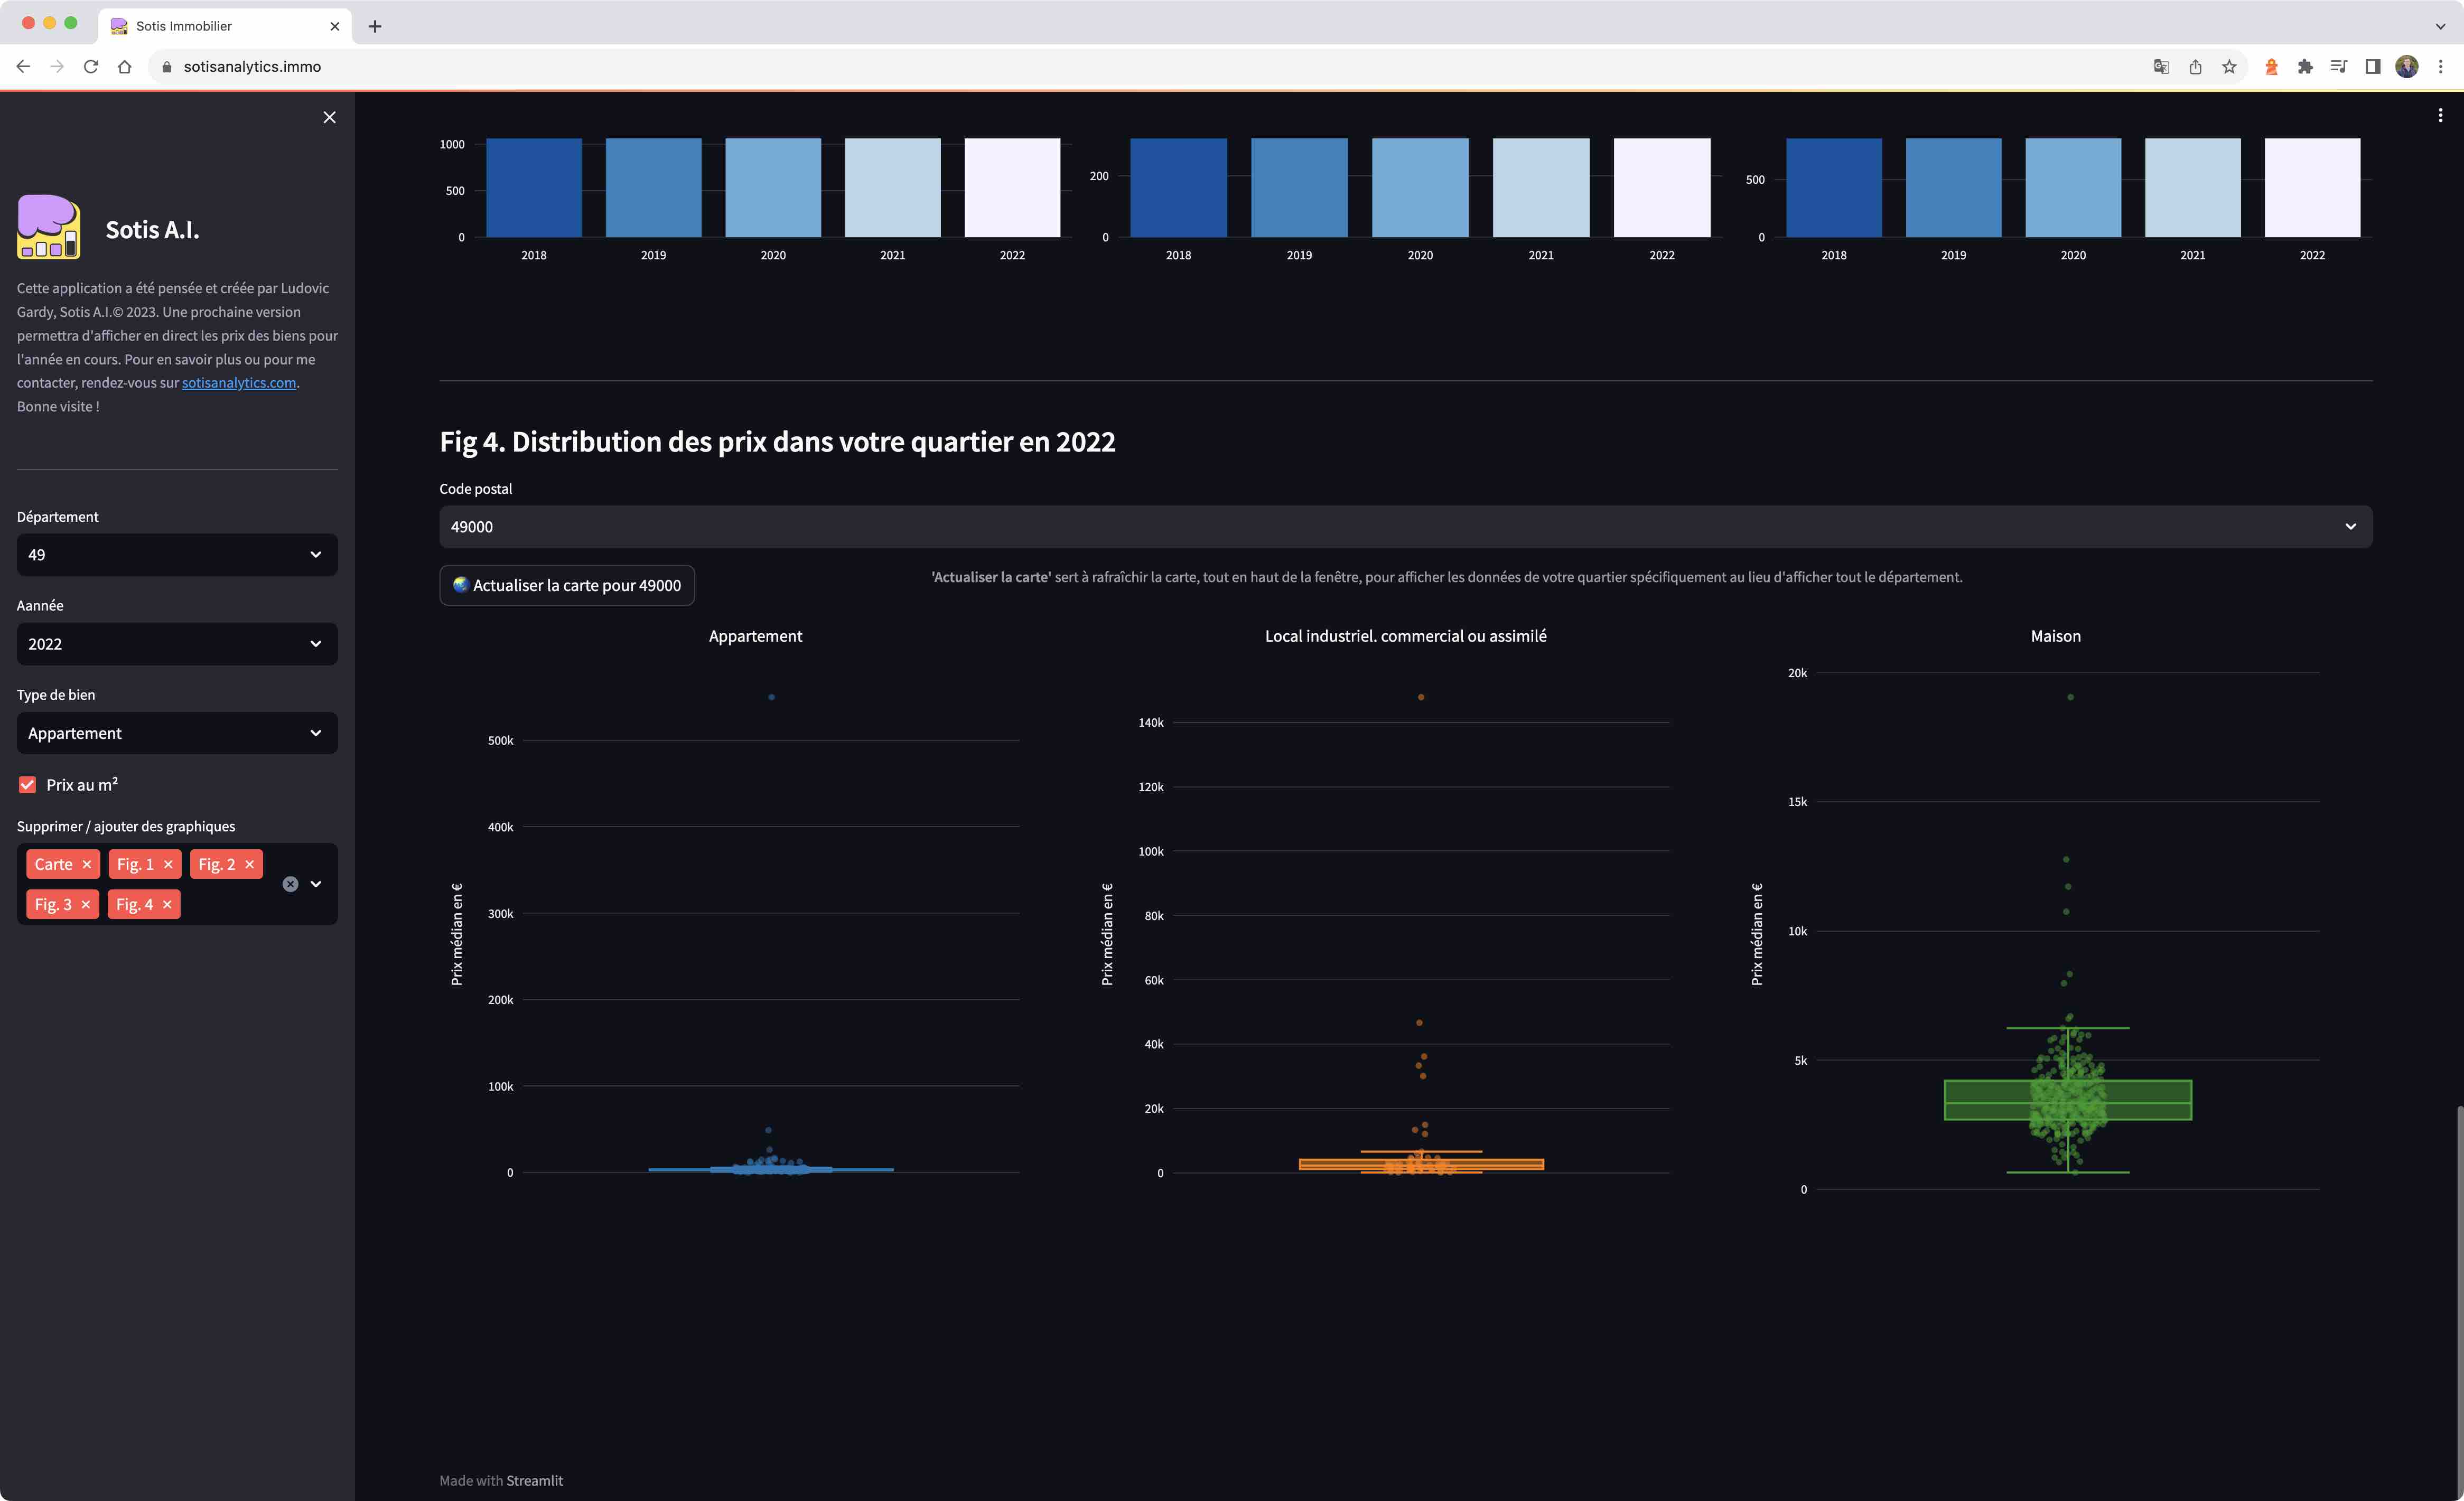Click the Google Translate icon
The height and width of the screenshot is (1501, 2464).
(x=2161, y=67)
